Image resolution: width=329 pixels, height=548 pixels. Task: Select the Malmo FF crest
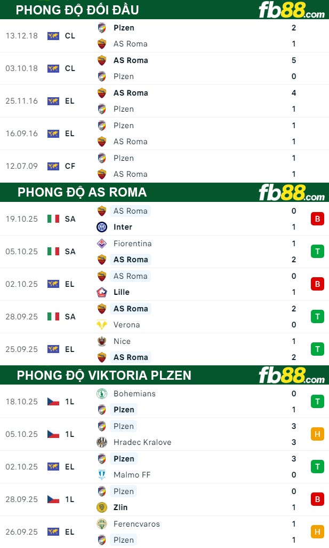point(102,475)
